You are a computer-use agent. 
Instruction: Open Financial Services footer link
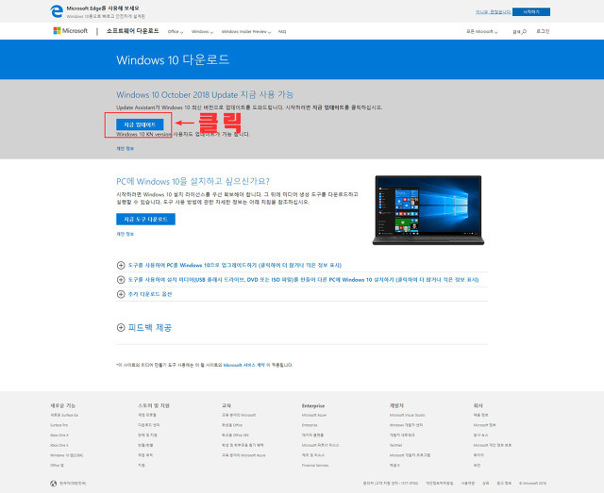pos(315,466)
